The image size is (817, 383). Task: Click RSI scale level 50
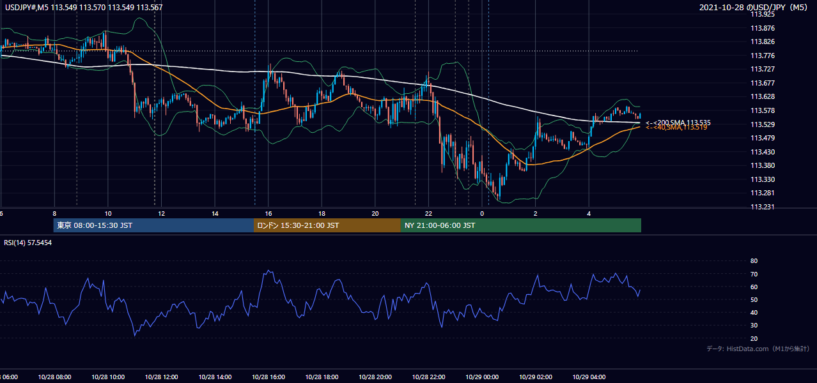(x=754, y=299)
